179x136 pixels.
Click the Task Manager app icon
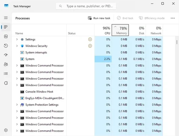[x=6, y=6]
